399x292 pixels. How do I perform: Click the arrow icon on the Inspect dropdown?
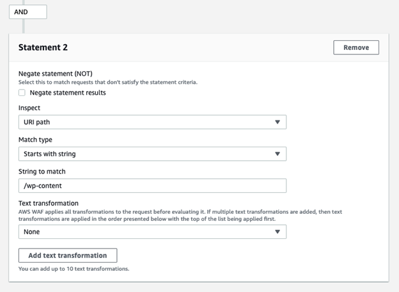point(277,122)
